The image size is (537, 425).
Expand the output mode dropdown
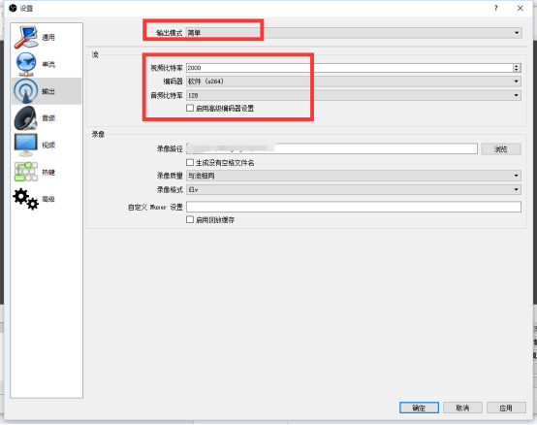point(354,33)
